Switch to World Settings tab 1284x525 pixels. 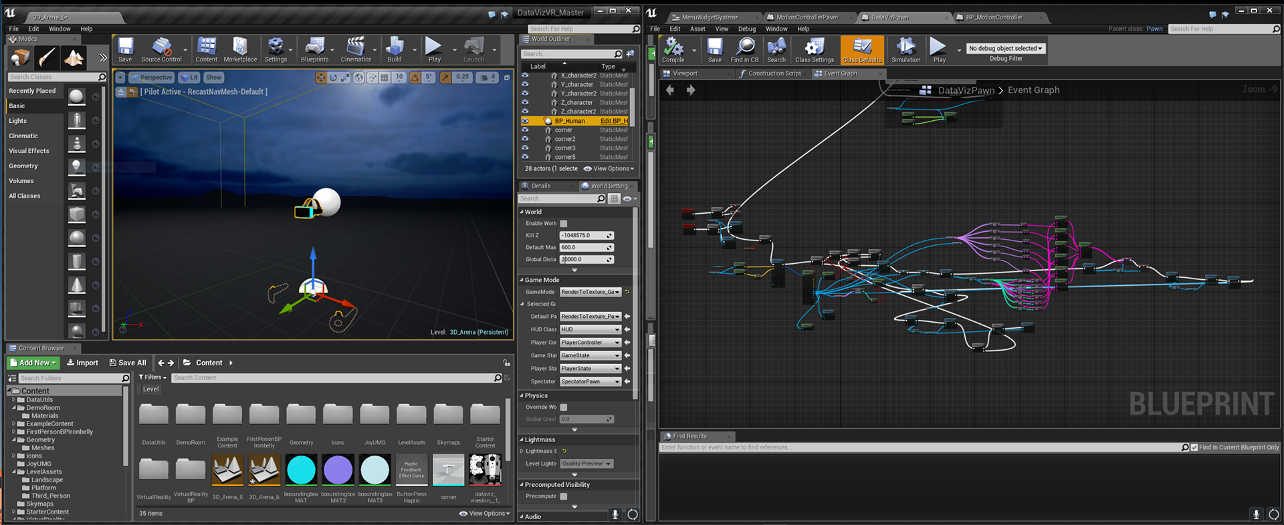(609, 186)
